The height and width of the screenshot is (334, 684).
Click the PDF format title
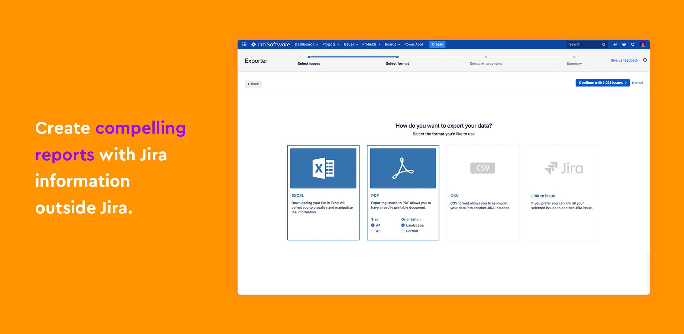coord(375,196)
